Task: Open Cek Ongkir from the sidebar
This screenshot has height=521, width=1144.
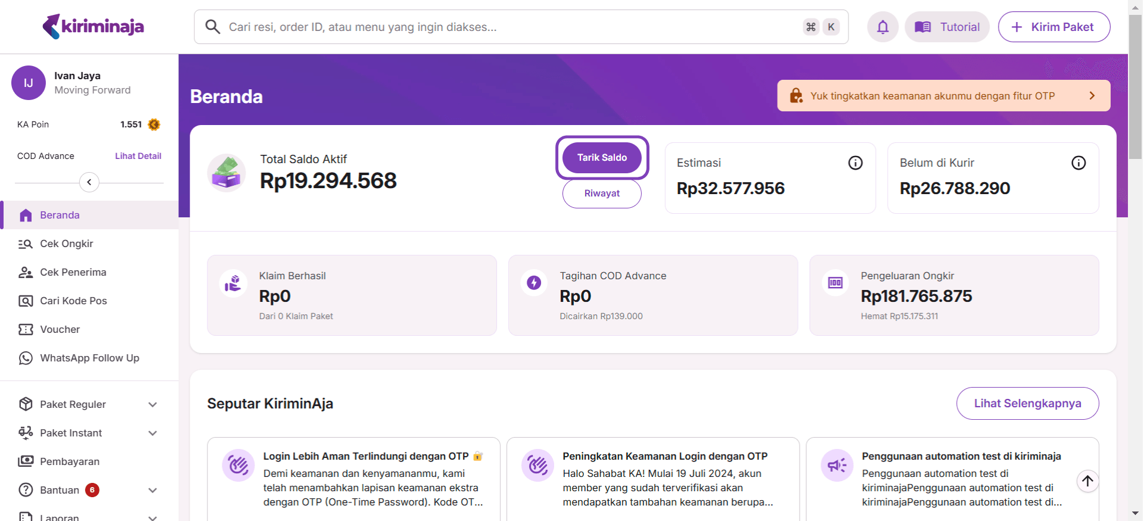Action: (x=66, y=244)
